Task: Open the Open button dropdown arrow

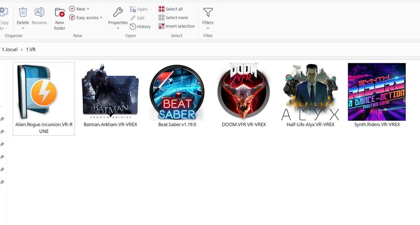Action: pos(151,9)
